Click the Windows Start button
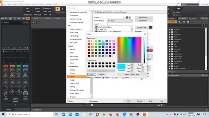209x117 pixels. coord(3,114)
